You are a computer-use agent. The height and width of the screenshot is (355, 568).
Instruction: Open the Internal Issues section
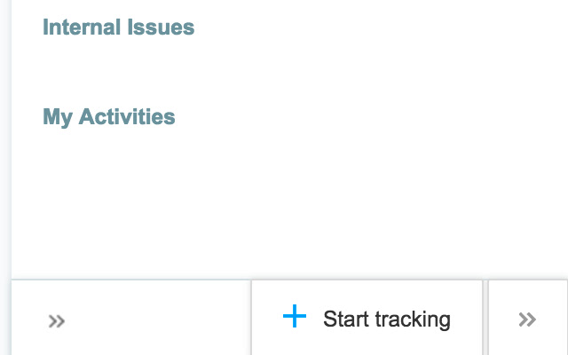[x=118, y=28]
